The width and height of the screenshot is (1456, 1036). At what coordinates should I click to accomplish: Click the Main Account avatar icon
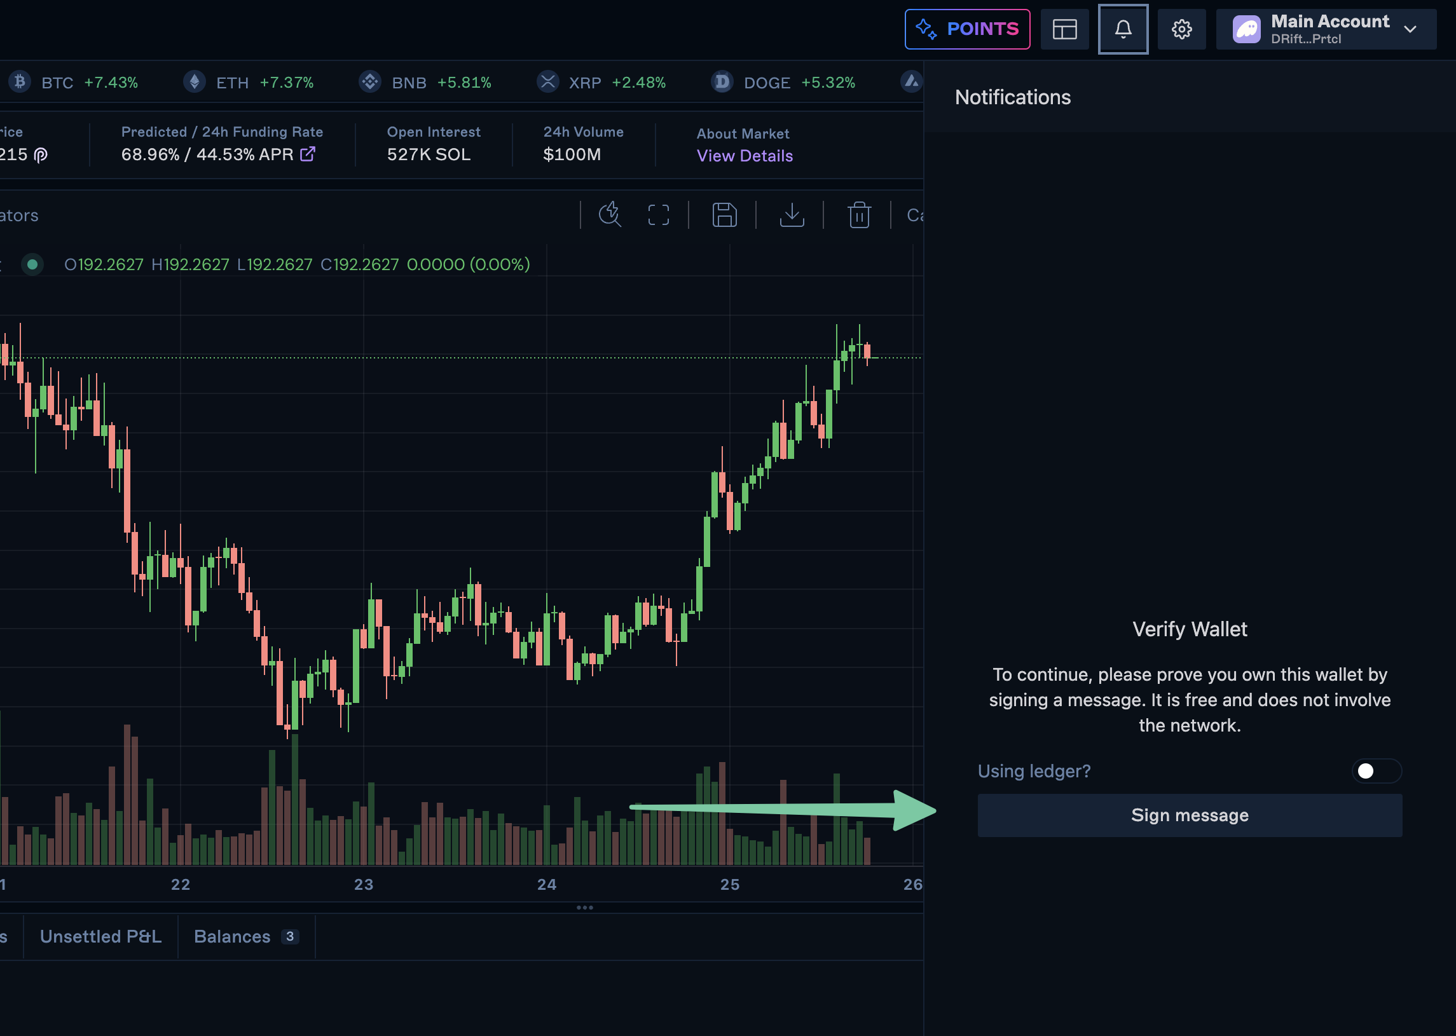click(x=1246, y=29)
